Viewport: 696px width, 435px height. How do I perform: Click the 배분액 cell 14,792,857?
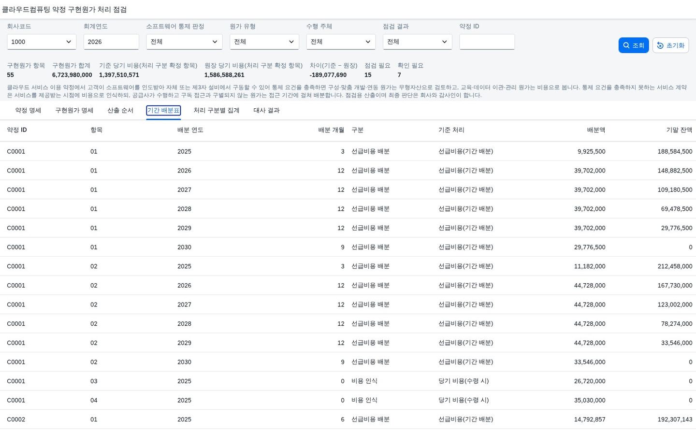(590, 420)
